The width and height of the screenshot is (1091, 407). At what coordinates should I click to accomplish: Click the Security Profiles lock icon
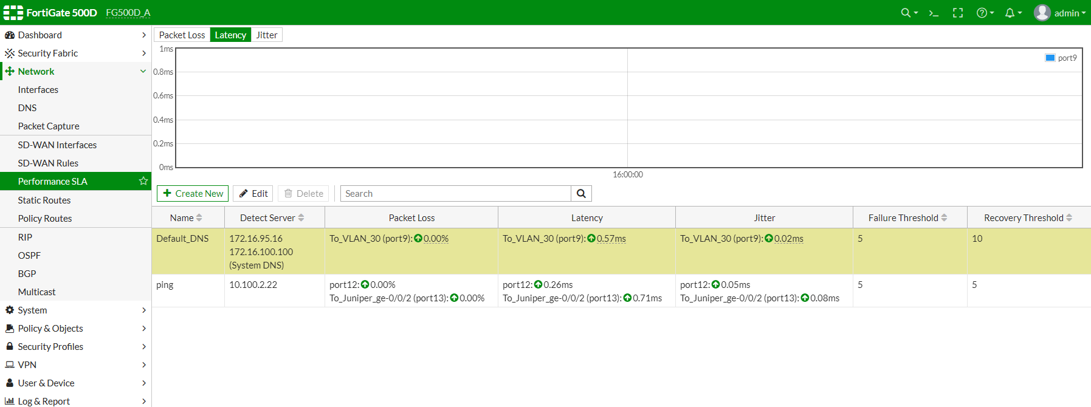click(x=10, y=346)
